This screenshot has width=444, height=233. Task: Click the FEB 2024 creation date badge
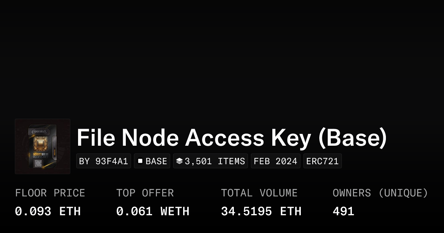[x=275, y=161]
